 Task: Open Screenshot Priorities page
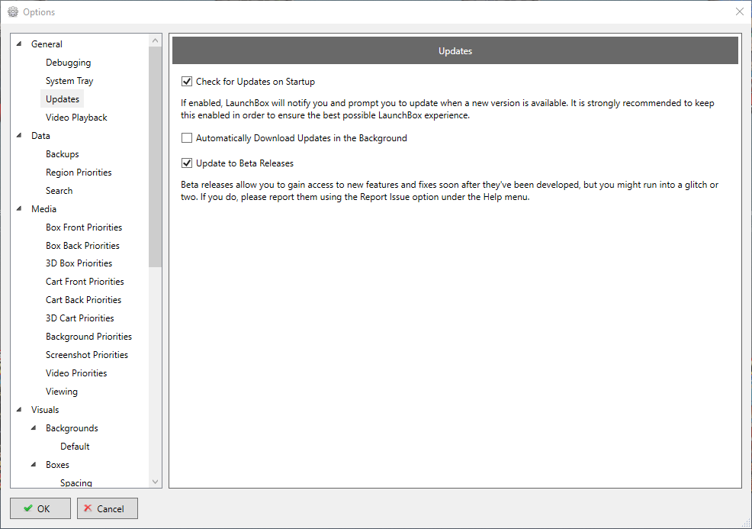click(87, 355)
